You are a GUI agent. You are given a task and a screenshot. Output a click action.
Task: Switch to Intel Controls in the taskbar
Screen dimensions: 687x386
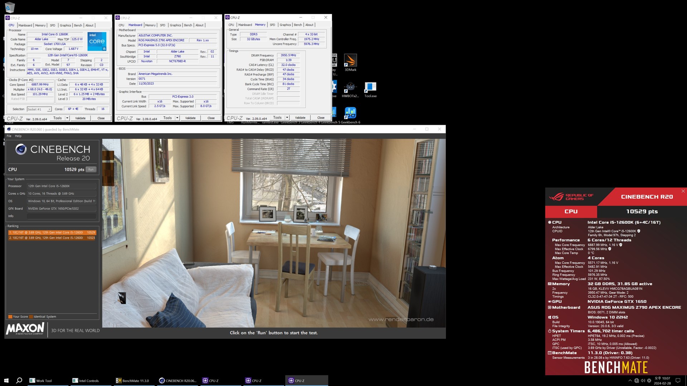[x=90, y=381]
